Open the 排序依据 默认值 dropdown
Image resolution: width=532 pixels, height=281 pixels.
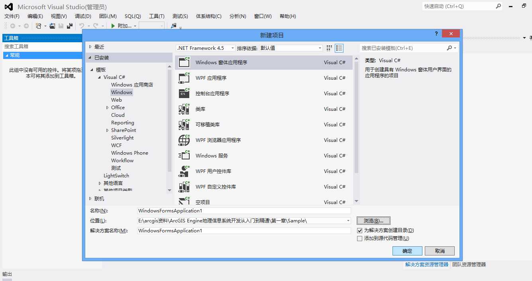pos(291,48)
